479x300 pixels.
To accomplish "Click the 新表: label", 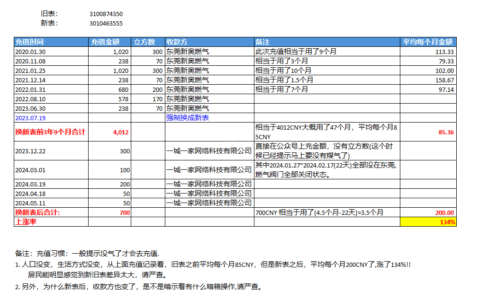I will tap(49, 23).
